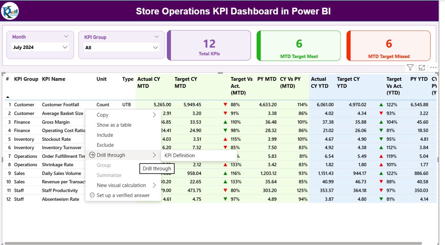Image resolution: width=445 pixels, height=245 pixels.
Task: Collapse the KPI Group slicer header chevron
Action: pos(156,37)
